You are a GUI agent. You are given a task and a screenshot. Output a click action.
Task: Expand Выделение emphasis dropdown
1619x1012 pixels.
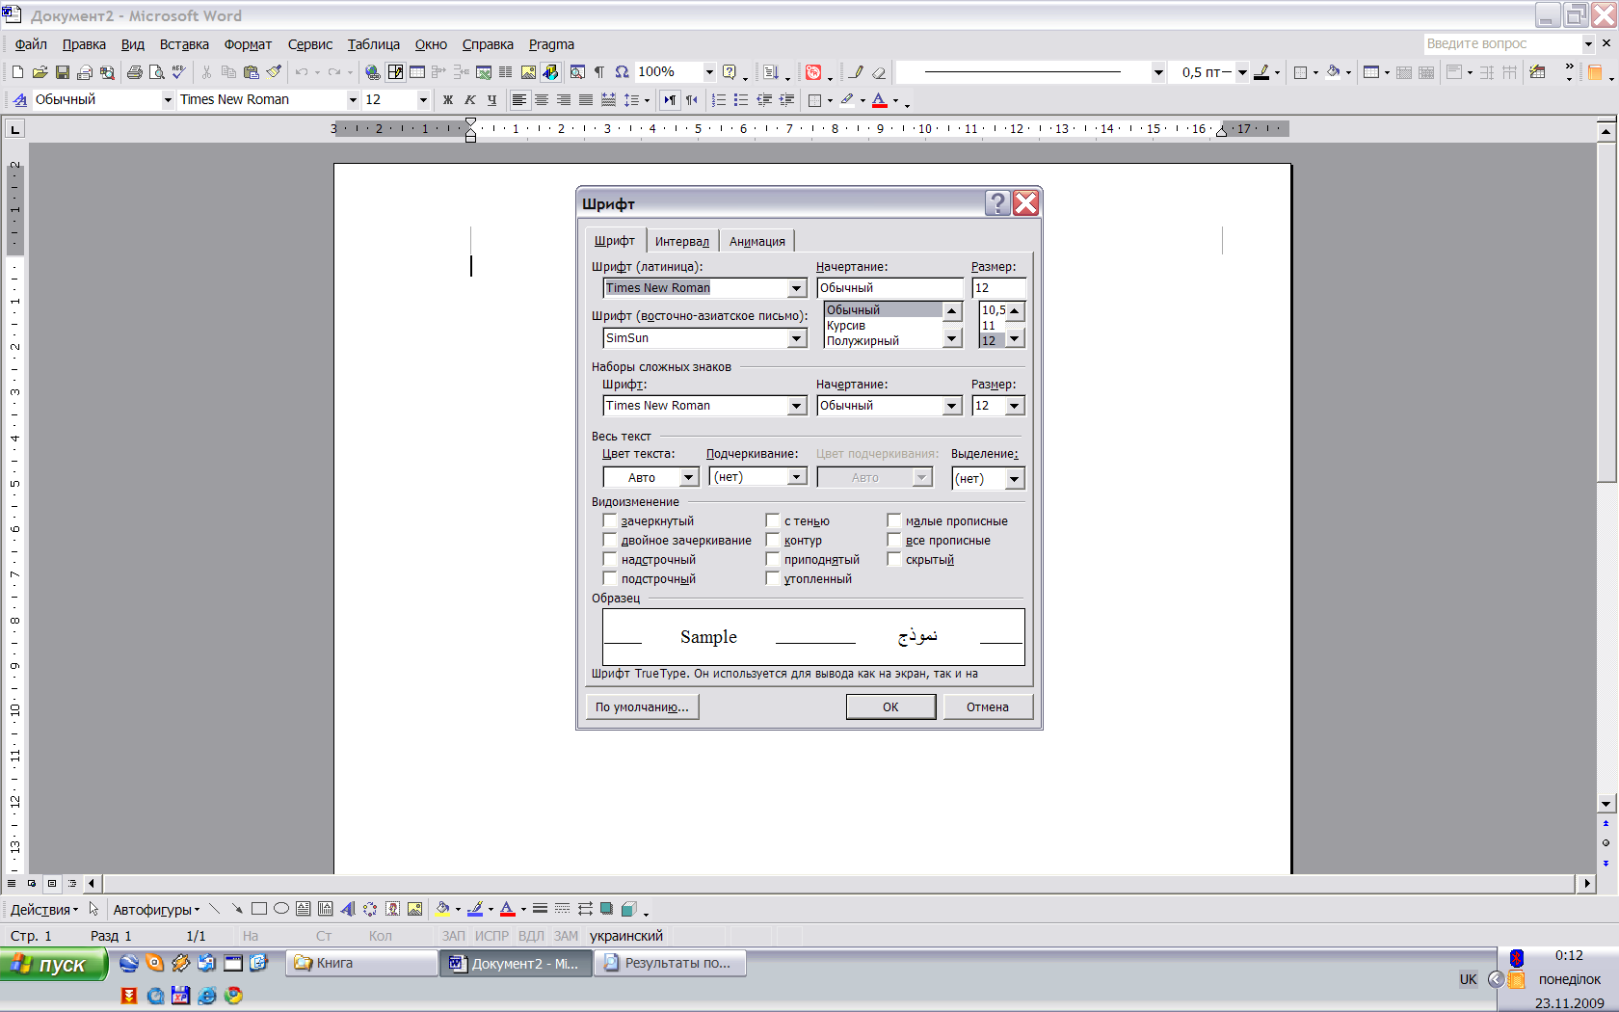(x=1015, y=479)
